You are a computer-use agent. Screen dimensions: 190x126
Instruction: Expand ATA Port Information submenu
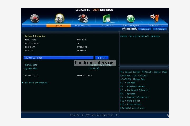tap(36, 83)
